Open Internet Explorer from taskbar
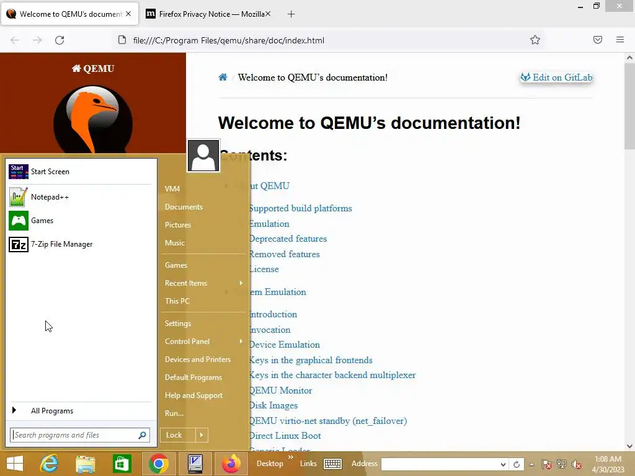635x476 pixels. pyautogui.click(x=49, y=464)
